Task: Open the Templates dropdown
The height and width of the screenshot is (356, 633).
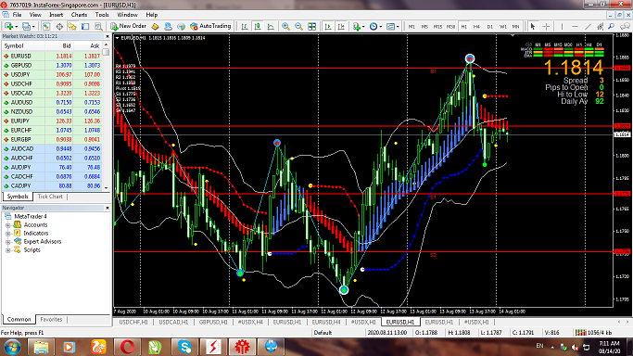Action: (392, 26)
